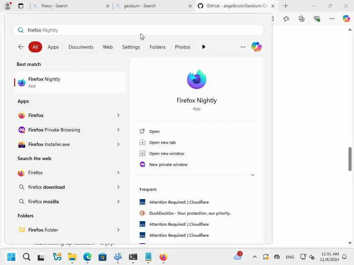The height and width of the screenshot is (265, 354).
Task: Open Microsoft Edge from taskbar
Action: [x=87, y=257]
